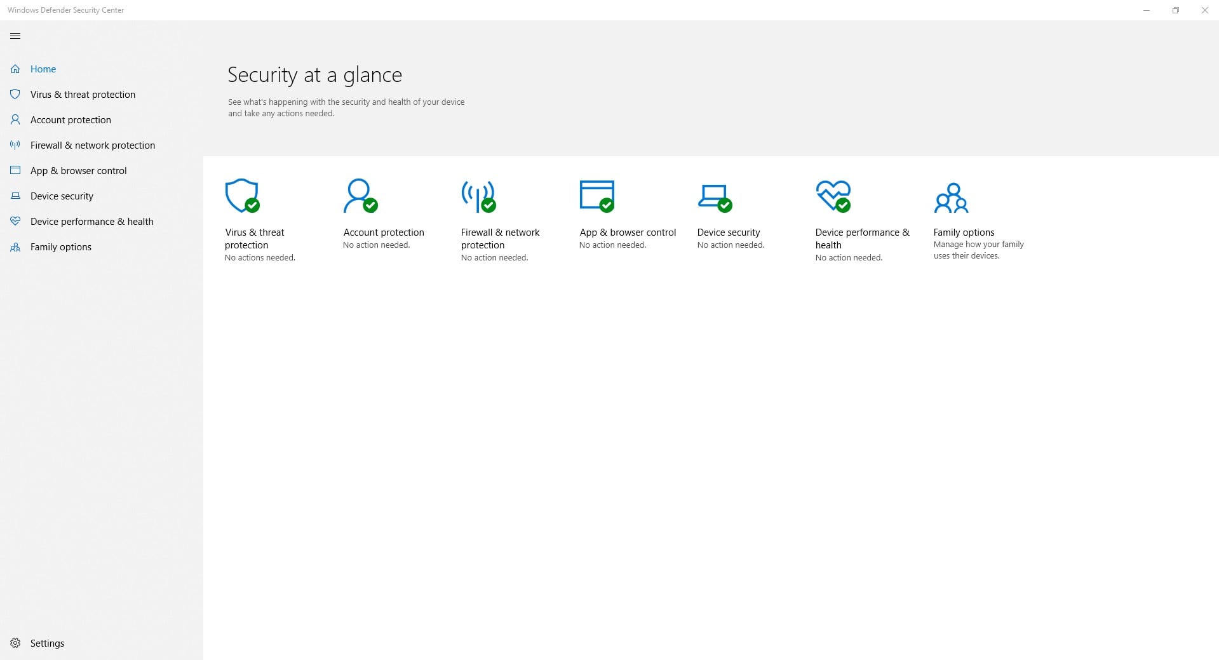The image size is (1219, 660).
Task: Toggle the hamburger navigation menu
Action: click(15, 36)
